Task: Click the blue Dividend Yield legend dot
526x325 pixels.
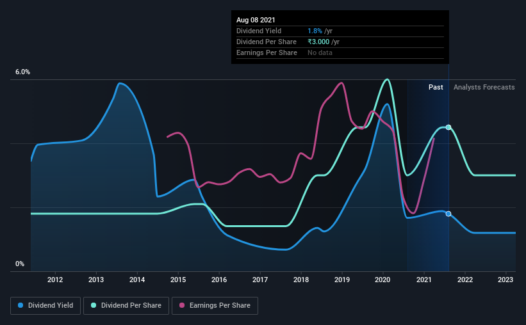Action: click(21, 305)
